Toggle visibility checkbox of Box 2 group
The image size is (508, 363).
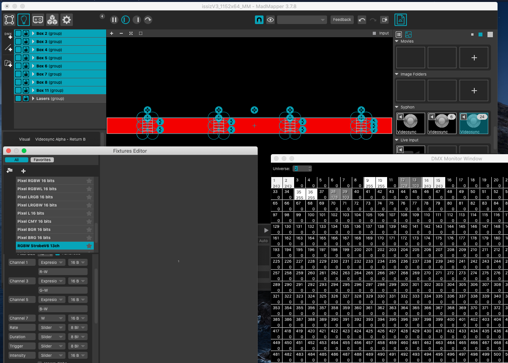(x=18, y=33)
